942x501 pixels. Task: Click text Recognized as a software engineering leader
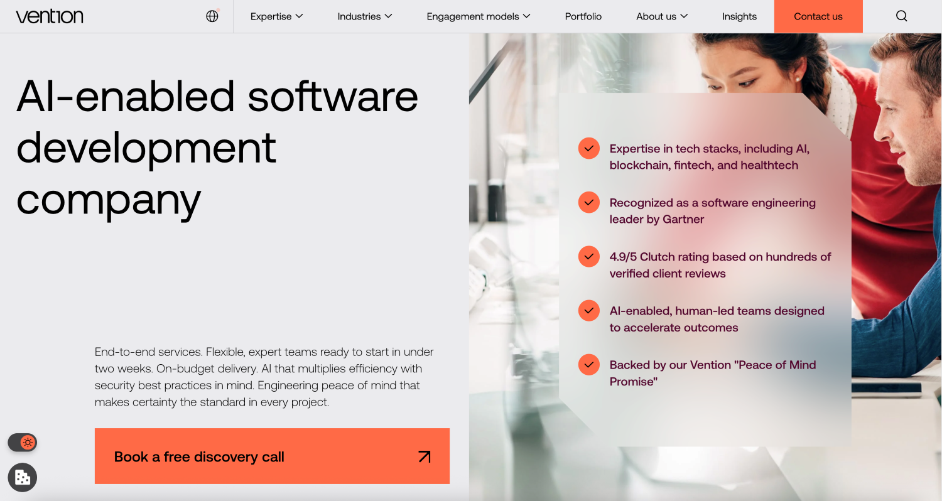point(713,211)
